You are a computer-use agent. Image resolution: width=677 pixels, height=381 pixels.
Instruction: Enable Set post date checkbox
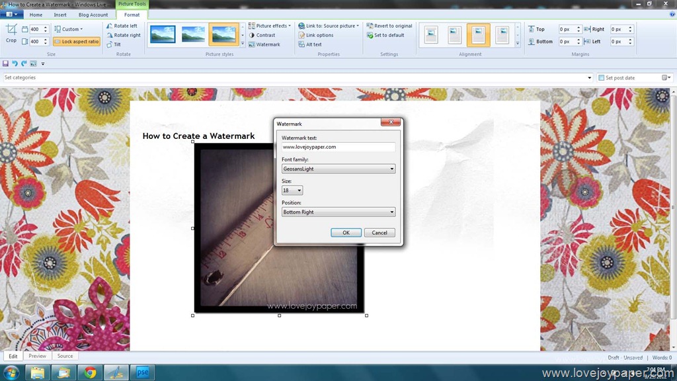point(601,78)
